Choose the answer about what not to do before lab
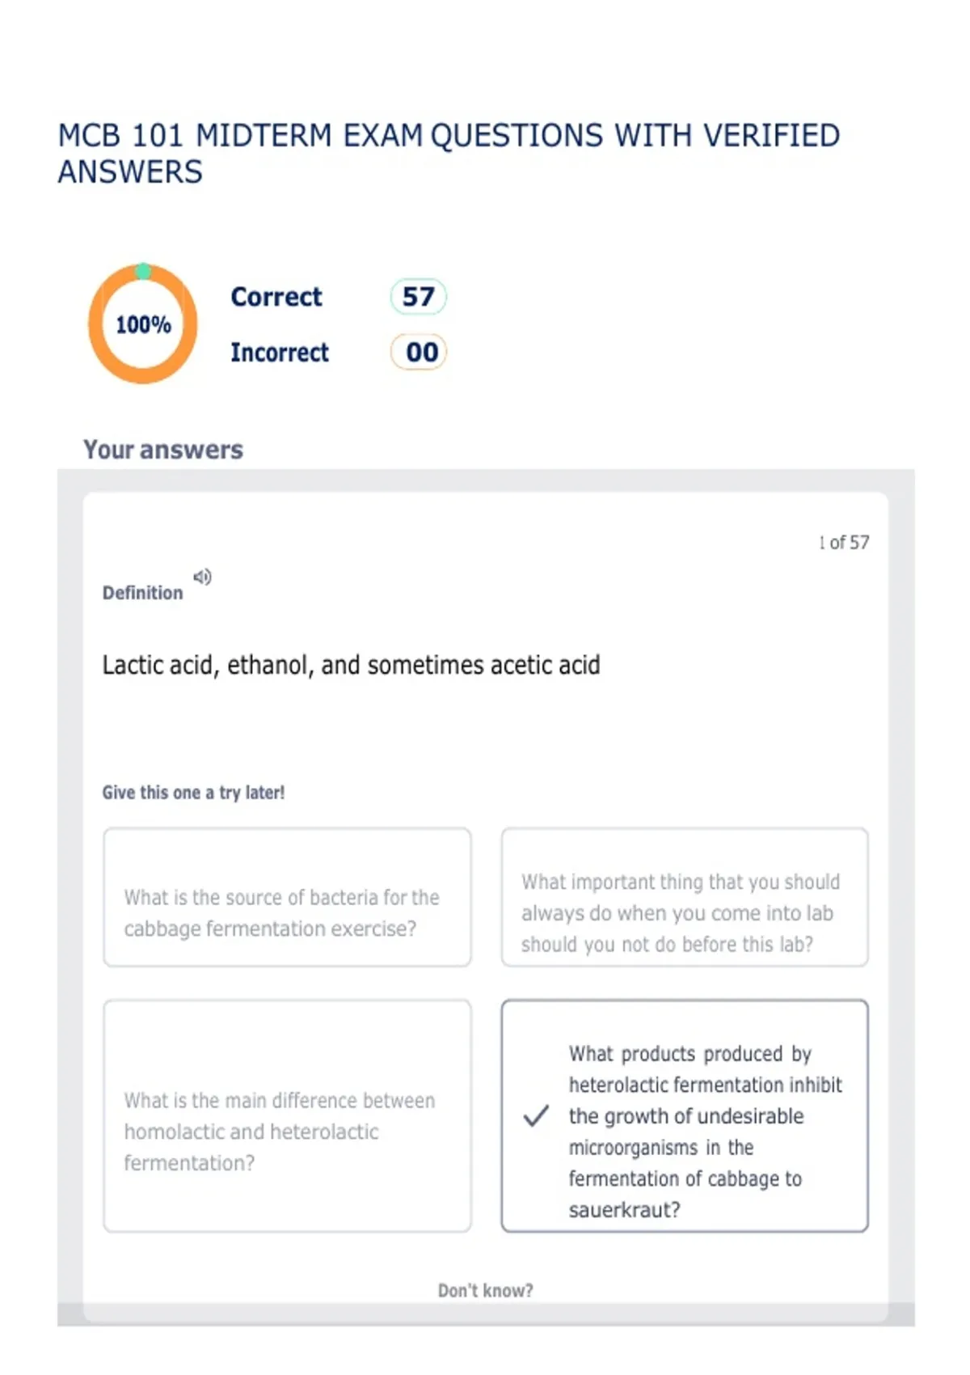Image resolution: width=970 pixels, height=1375 pixels. coord(685,897)
